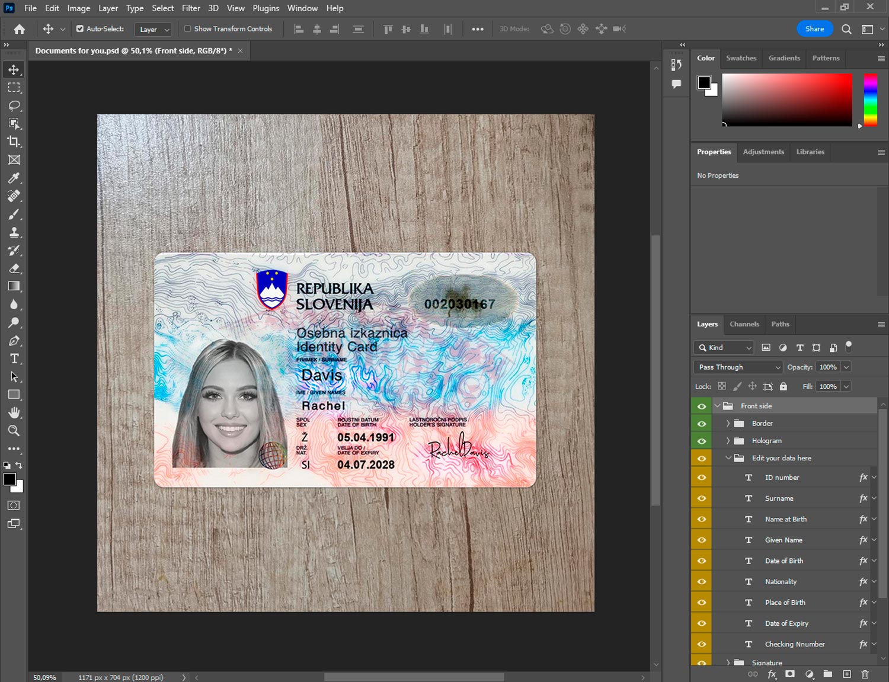Select the Move tool
This screenshot has width=889, height=682.
click(x=14, y=70)
